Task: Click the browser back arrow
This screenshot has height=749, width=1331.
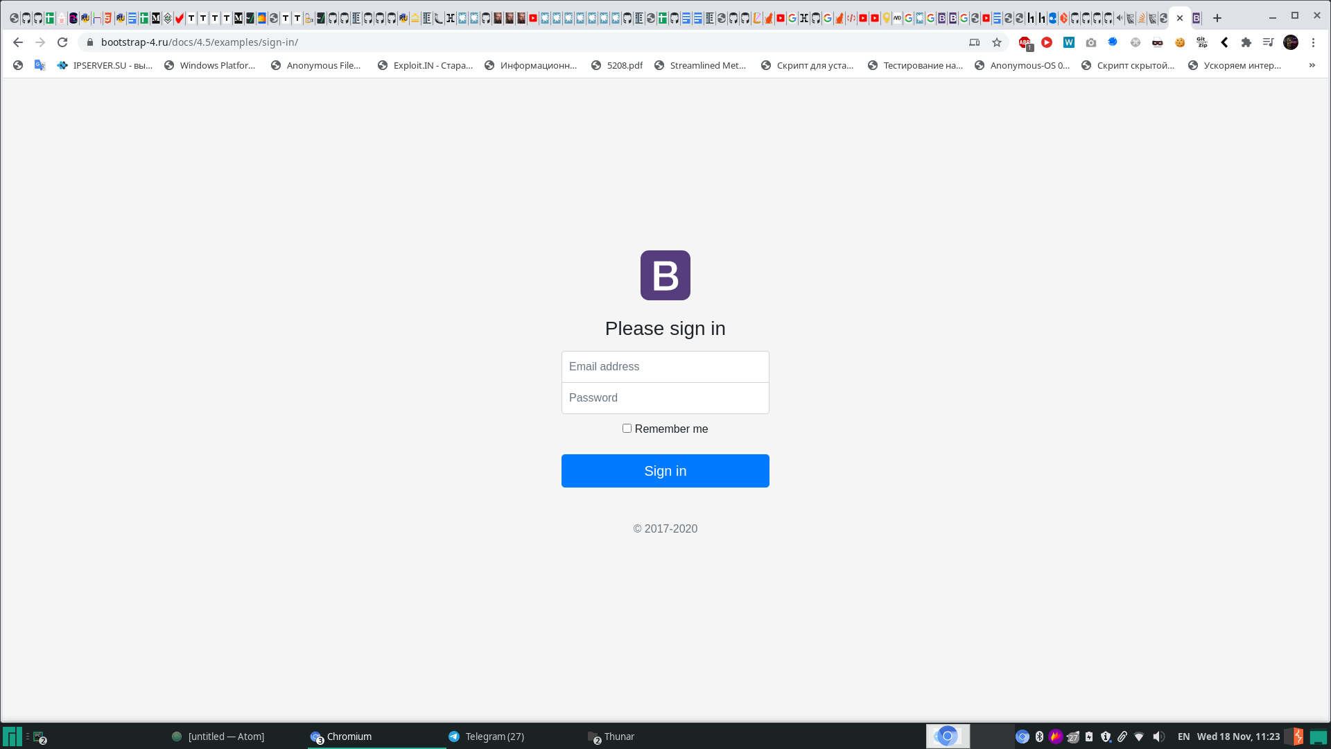Action: tap(18, 42)
